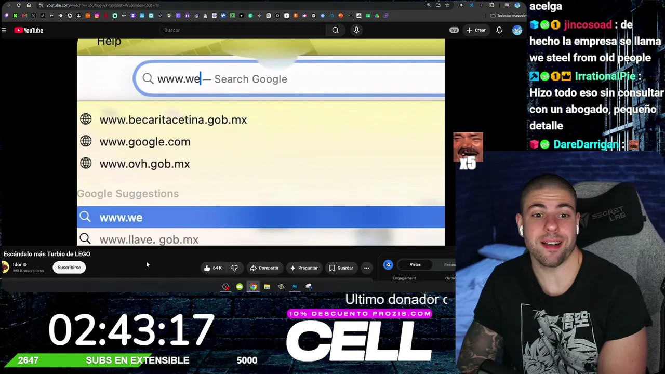The width and height of the screenshot is (665, 374).
Task: Click the Engagement label
Action: click(x=404, y=278)
